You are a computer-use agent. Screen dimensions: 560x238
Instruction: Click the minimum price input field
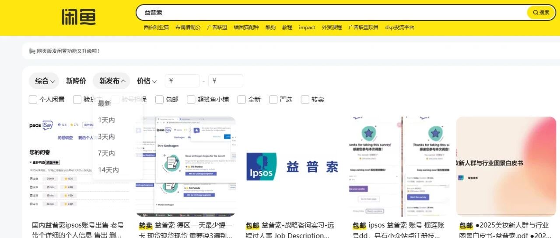pos(182,81)
